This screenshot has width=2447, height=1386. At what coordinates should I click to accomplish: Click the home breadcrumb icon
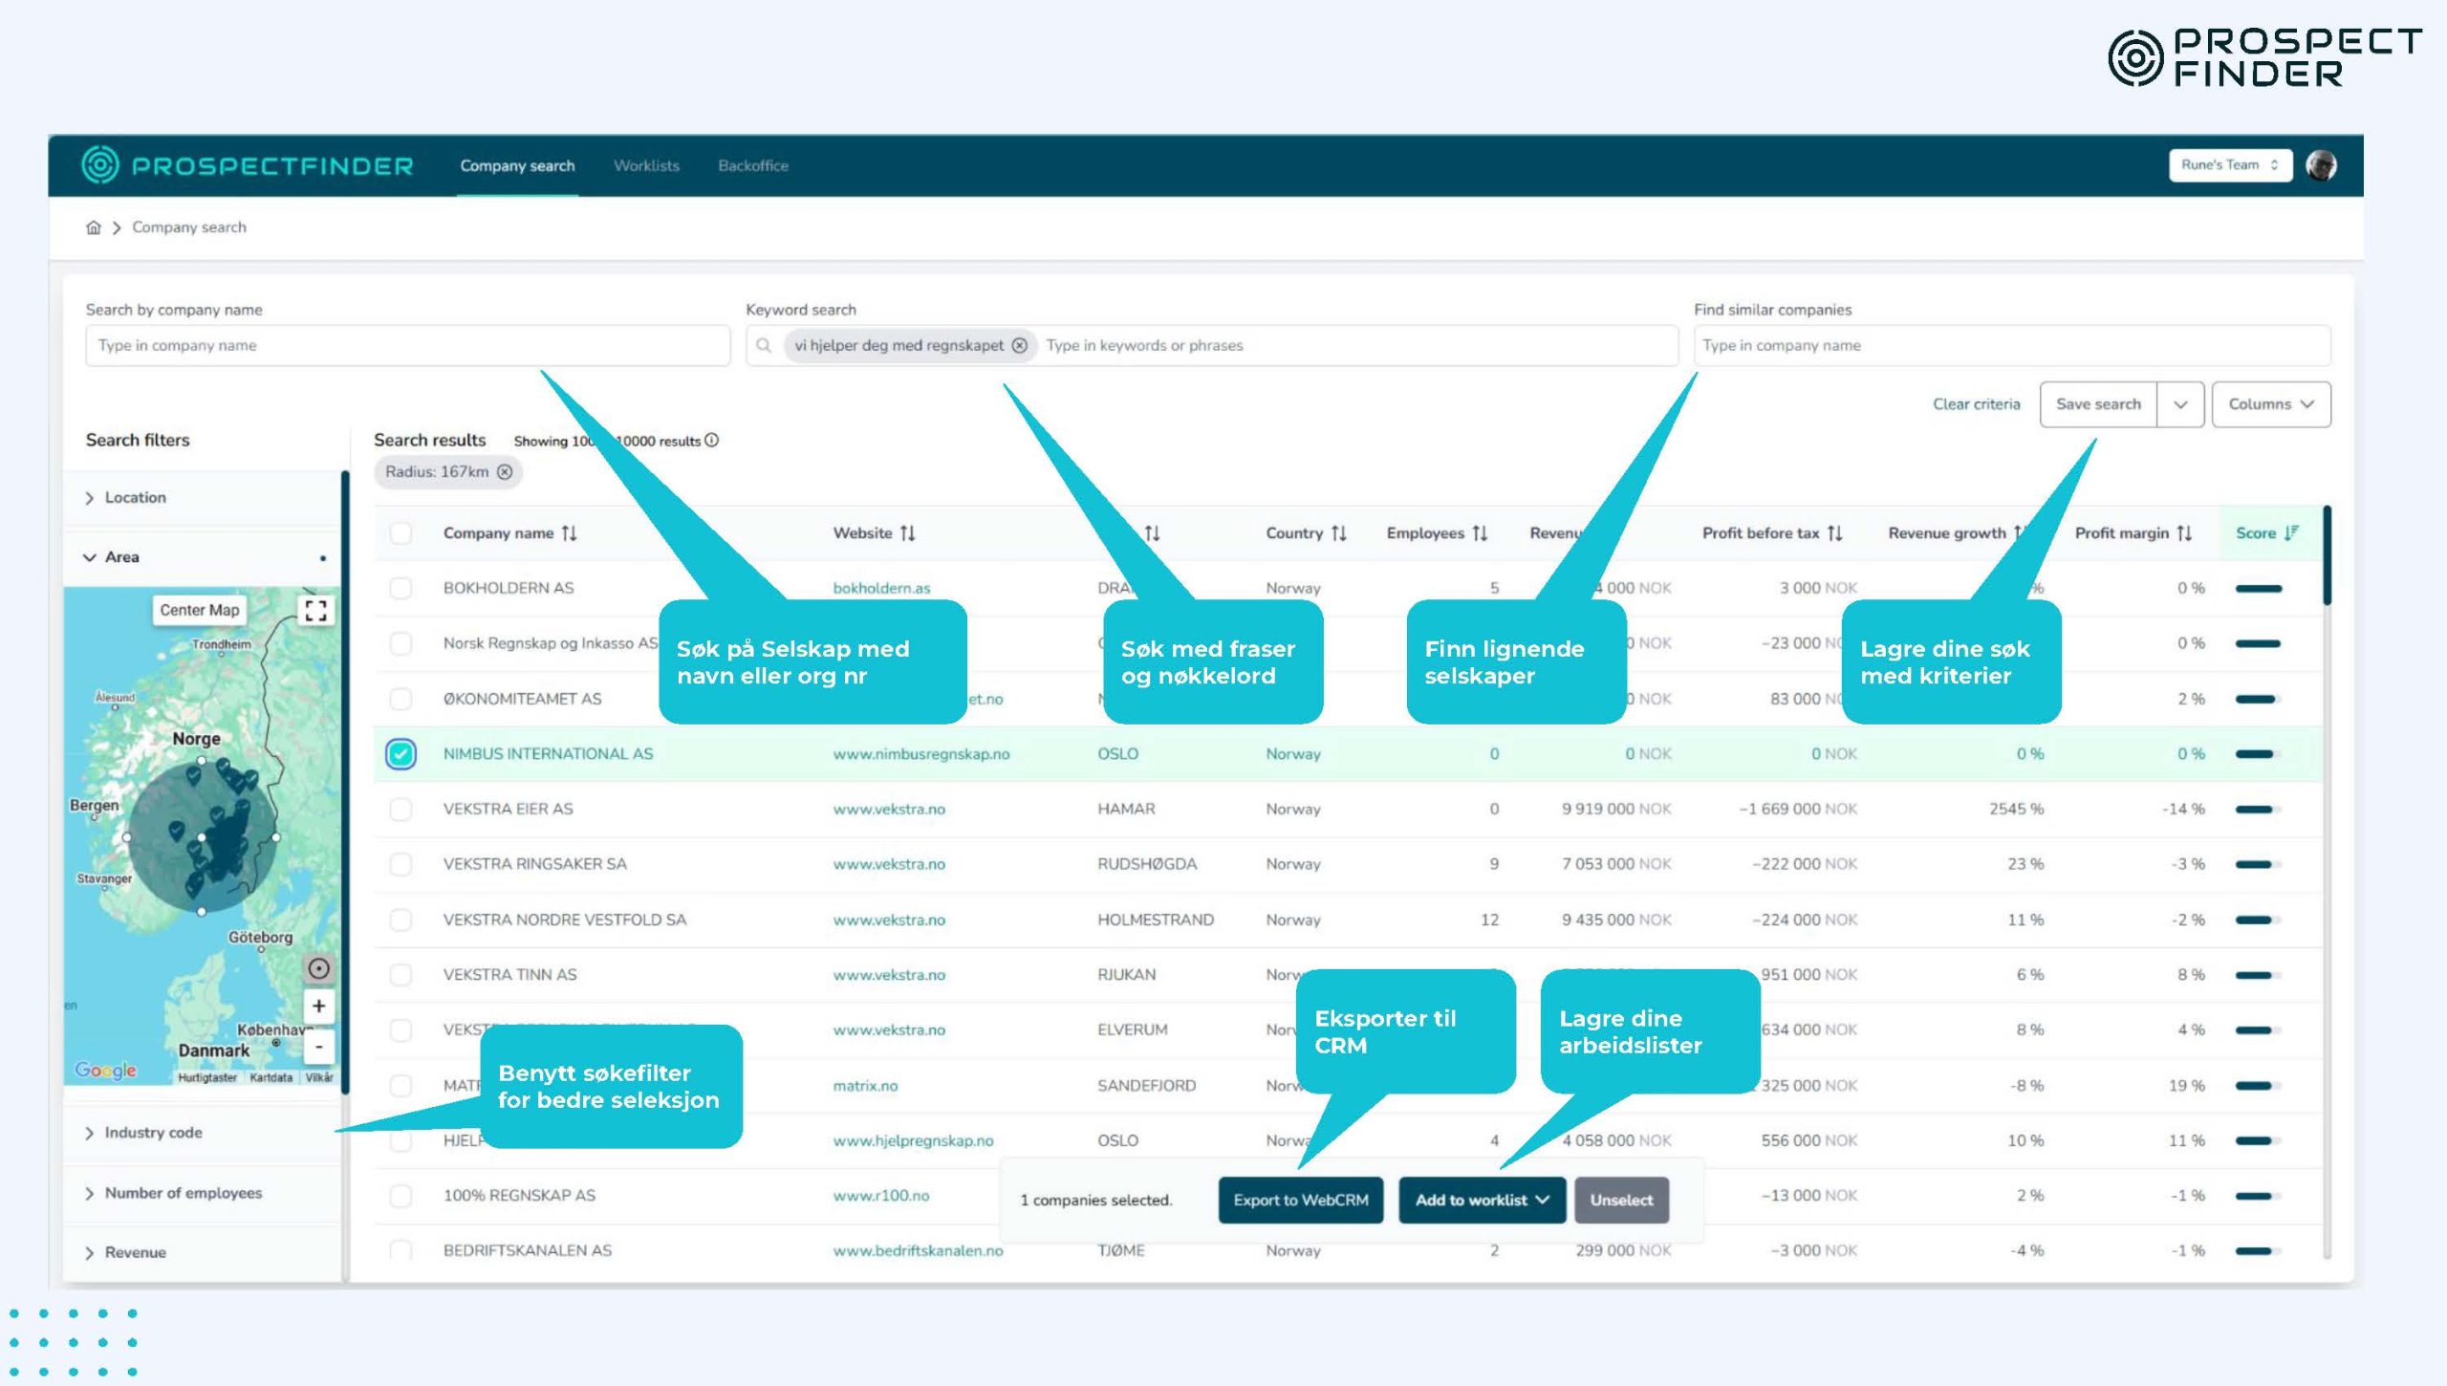tap(93, 227)
